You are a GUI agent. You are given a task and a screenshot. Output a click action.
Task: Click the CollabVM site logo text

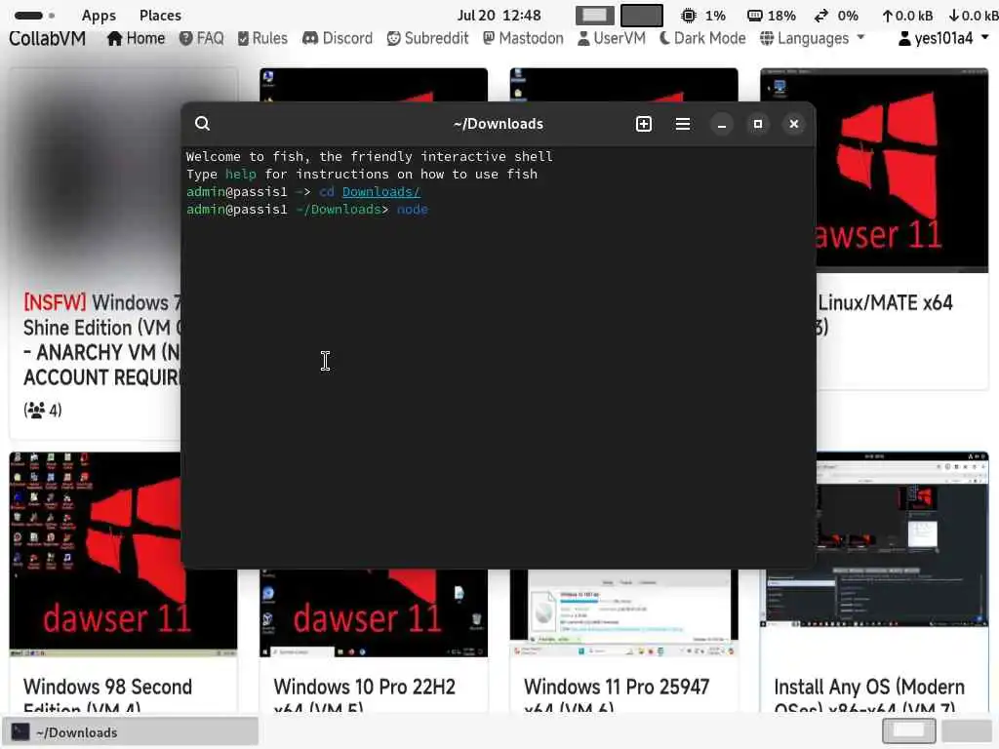point(47,38)
